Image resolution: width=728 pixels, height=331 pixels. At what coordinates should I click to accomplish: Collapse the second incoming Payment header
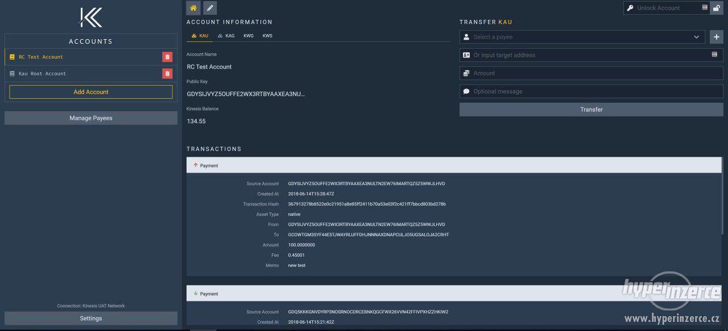coord(454,294)
